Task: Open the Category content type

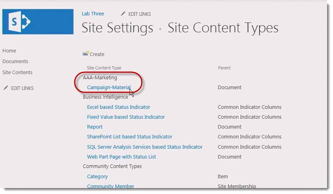Action: click(x=97, y=177)
